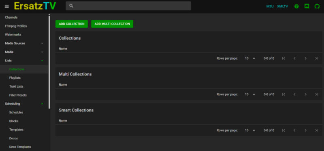The width and height of the screenshot is (324, 151).
Task: Click the sidebar vertical scrollbar
Action: (49, 62)
